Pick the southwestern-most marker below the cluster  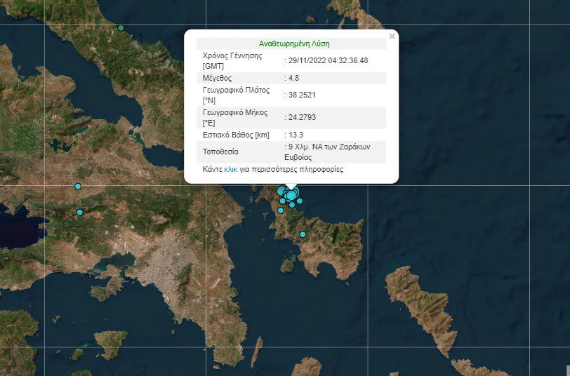point(281,210)
